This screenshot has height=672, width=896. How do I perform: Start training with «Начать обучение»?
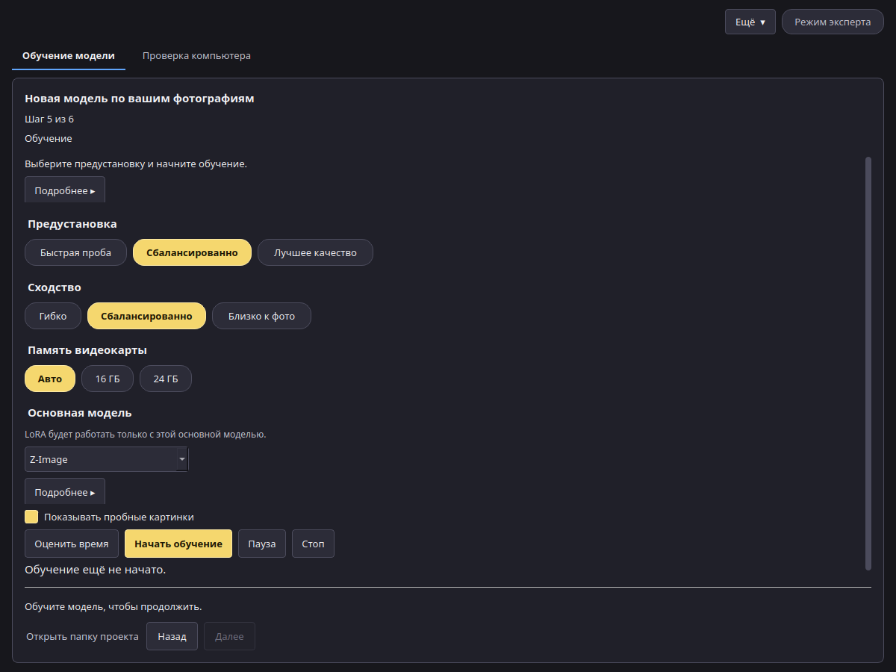(x=178, y=544)
